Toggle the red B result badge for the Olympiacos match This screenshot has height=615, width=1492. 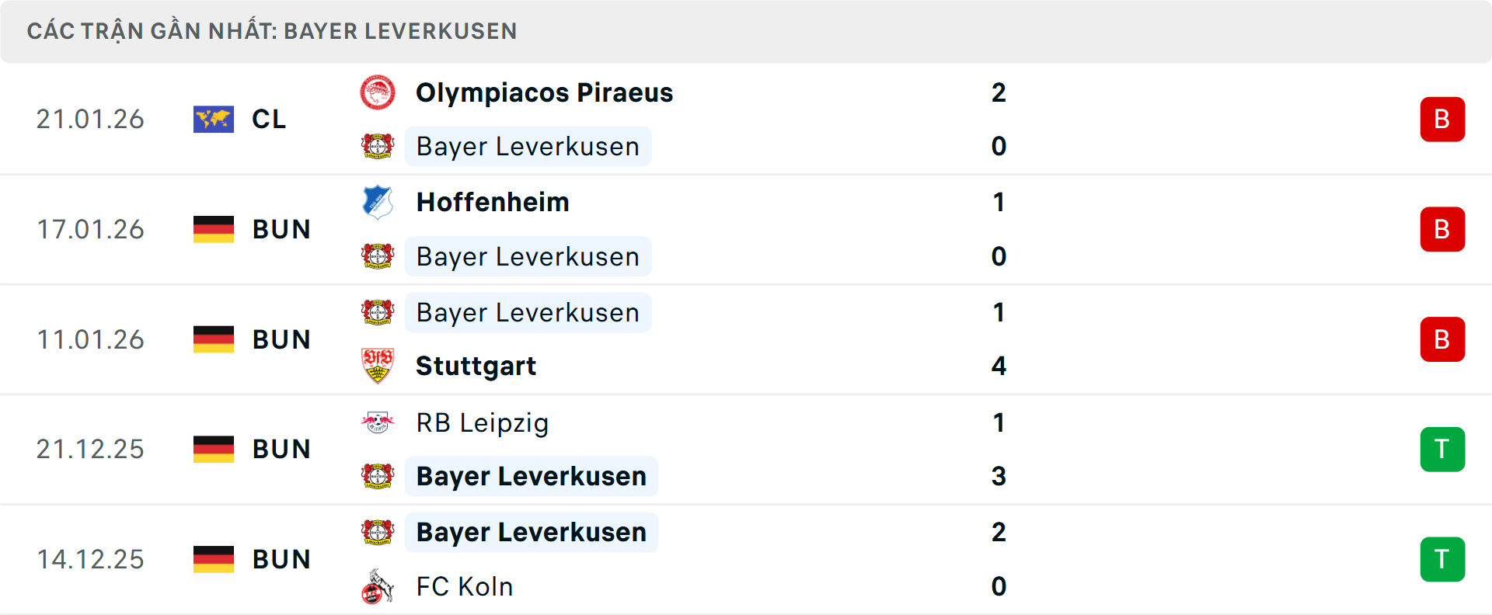point(1442,119)
